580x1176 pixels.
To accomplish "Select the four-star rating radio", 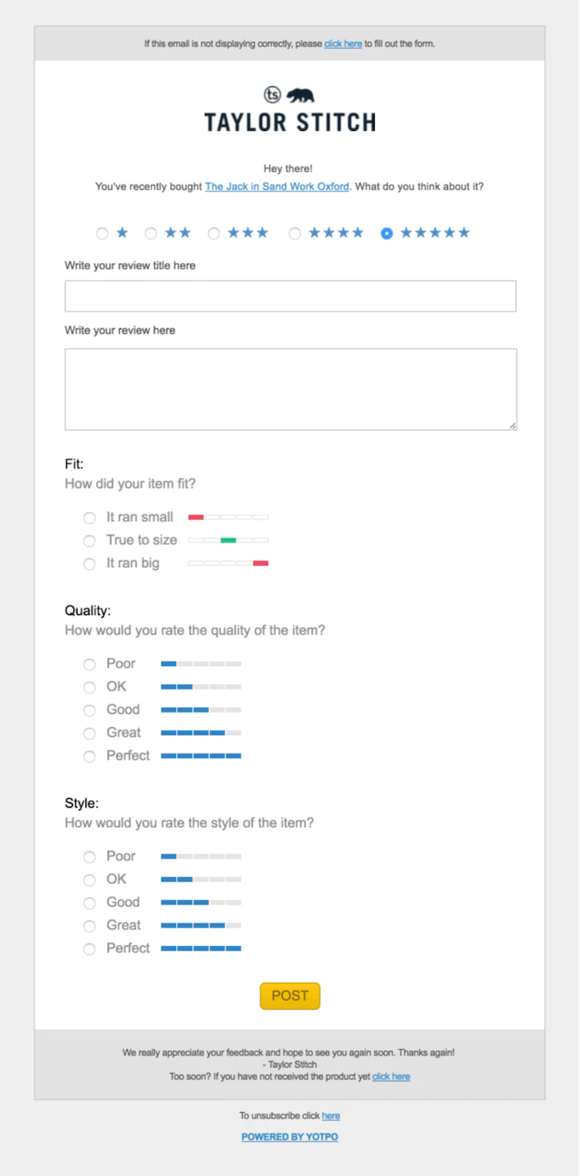I will tap(295, 233).
